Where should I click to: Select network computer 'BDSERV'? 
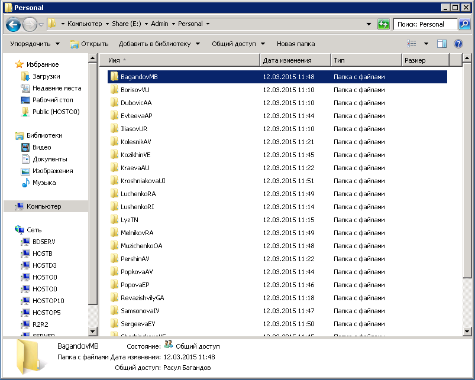[x=44, y=242]
